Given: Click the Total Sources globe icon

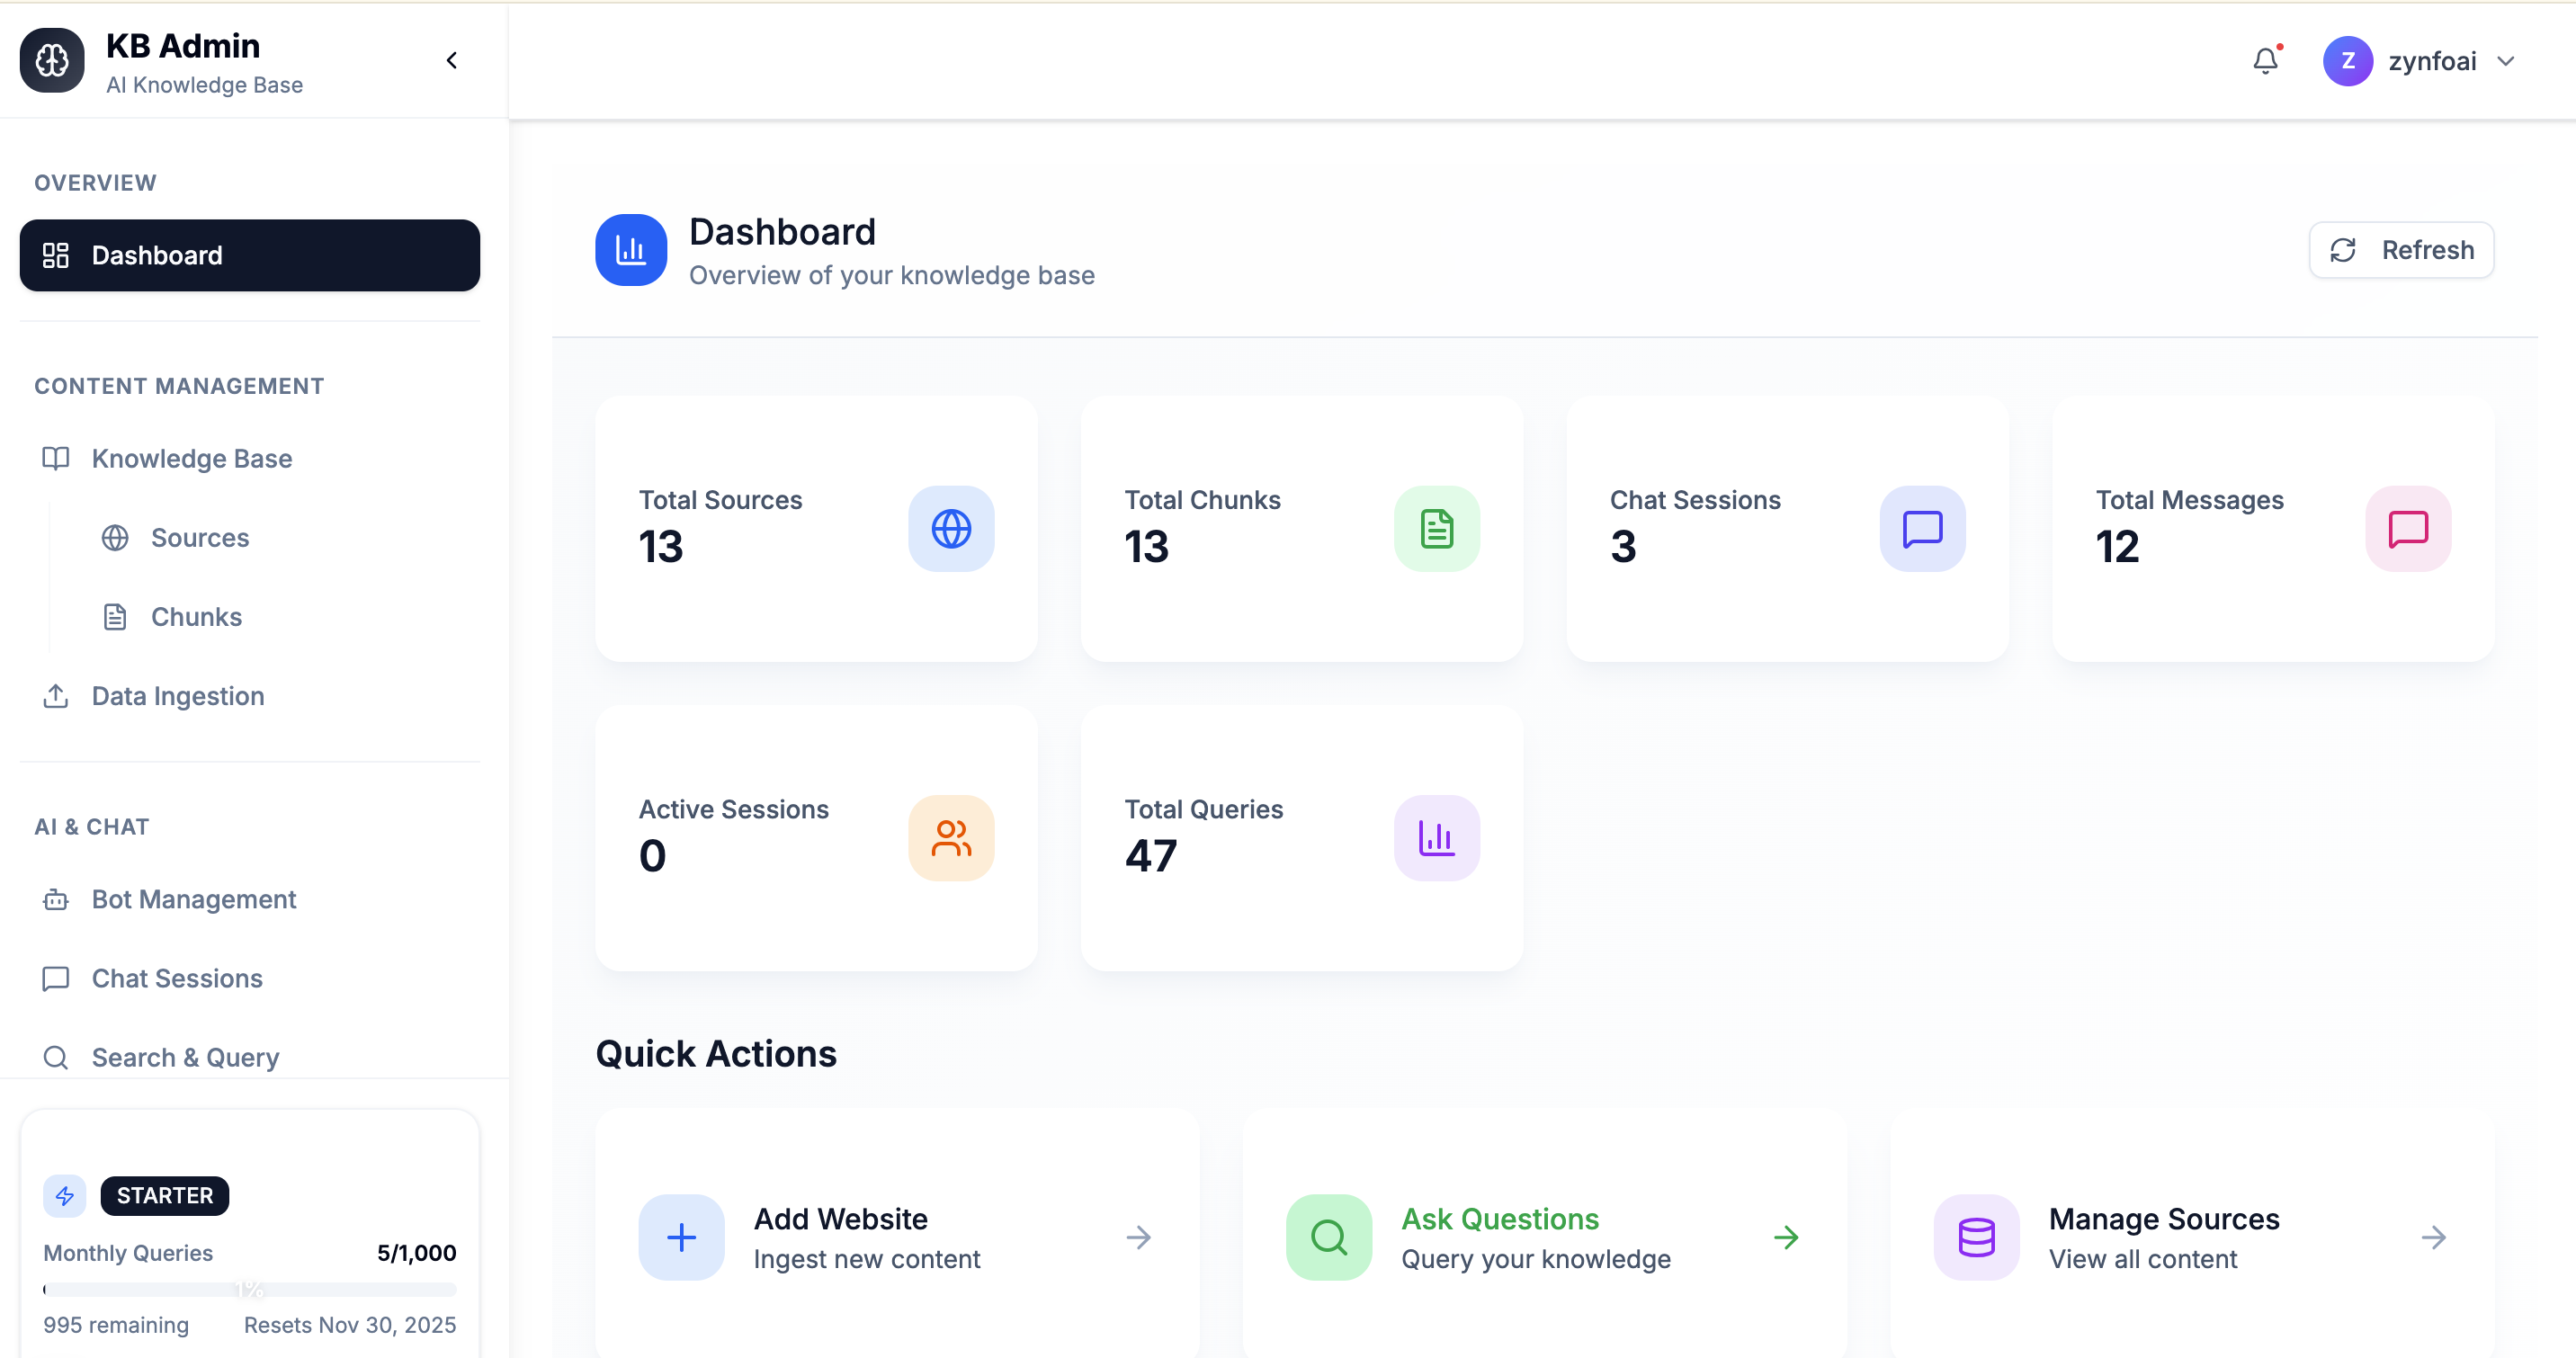Looking at the screenshot, I should tap(951, 529).
